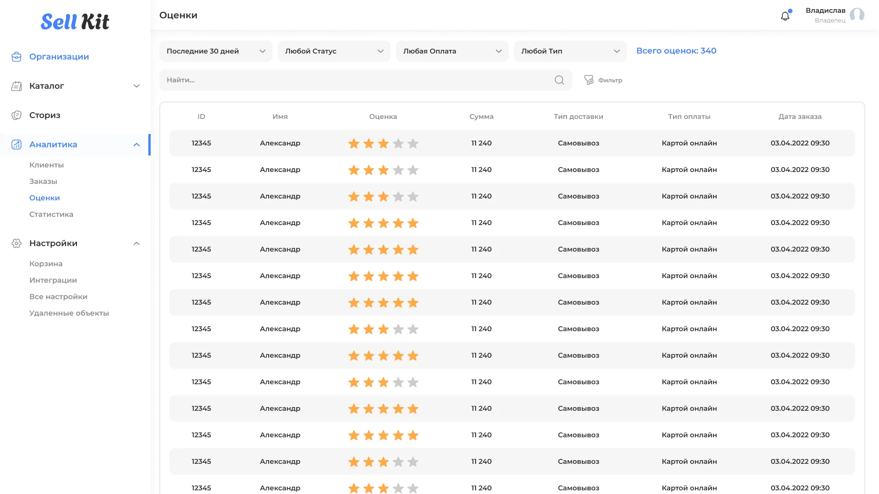
Task: Open the notifications bell
Action: click(x=785, y=16)
